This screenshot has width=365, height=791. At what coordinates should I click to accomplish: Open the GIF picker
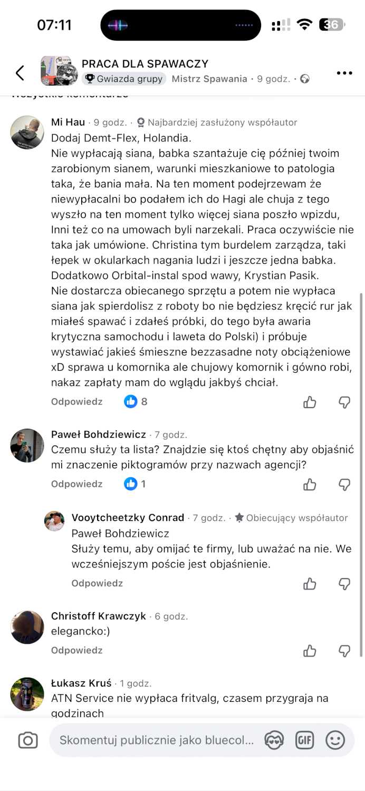pyautogui.click(x=304, y=740)
